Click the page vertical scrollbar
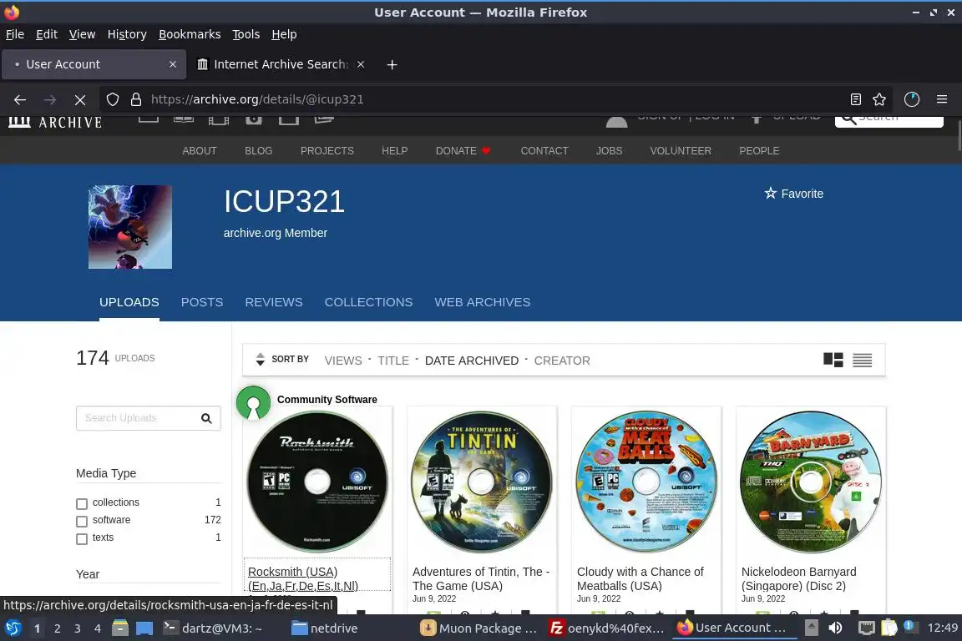 point(959,135)
